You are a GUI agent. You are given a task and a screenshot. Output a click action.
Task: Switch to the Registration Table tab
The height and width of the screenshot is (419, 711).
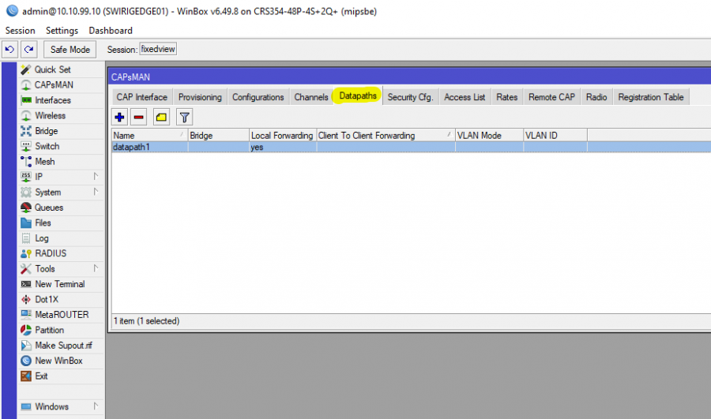(650, 97)
